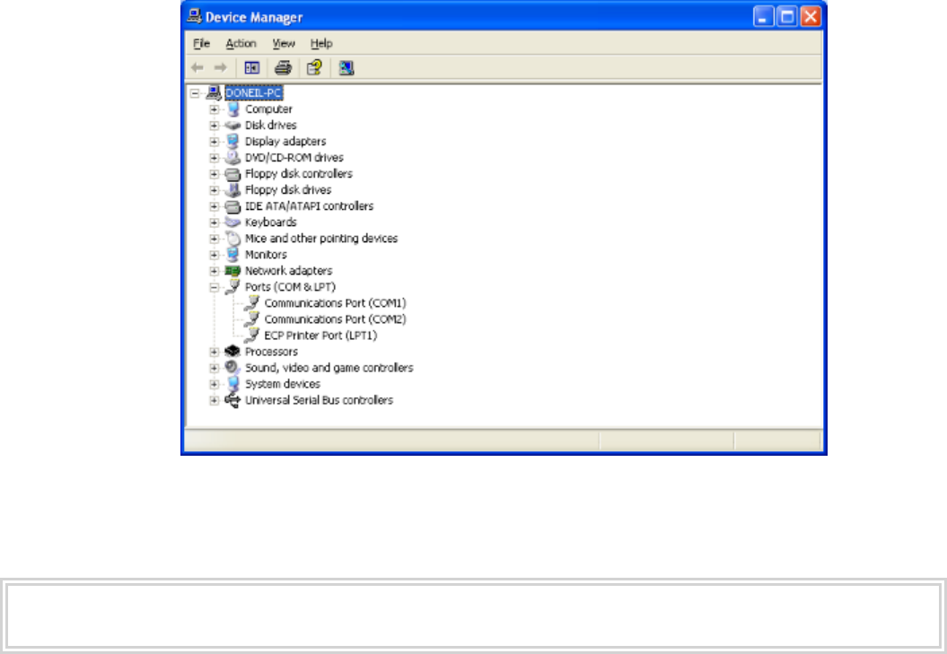Viewport: 947px width, 654px height.
Task: Close the Device Manager window
Action: (811, 16)
